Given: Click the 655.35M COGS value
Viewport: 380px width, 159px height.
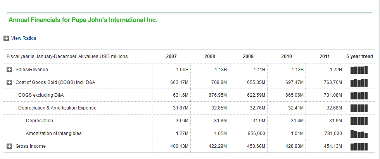Looking at the screenshot, I should 256,82.
